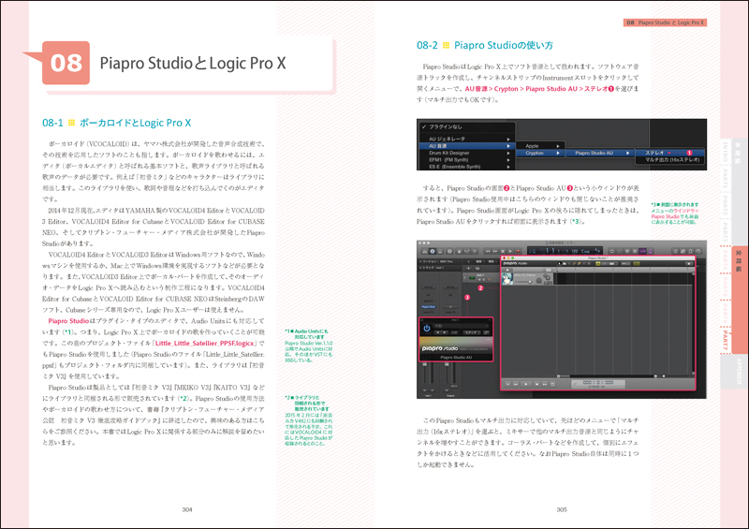Open the Note Pad icon in Logic's control bar
The height and width of the screenshot is (529, 749).
[683, 251]
